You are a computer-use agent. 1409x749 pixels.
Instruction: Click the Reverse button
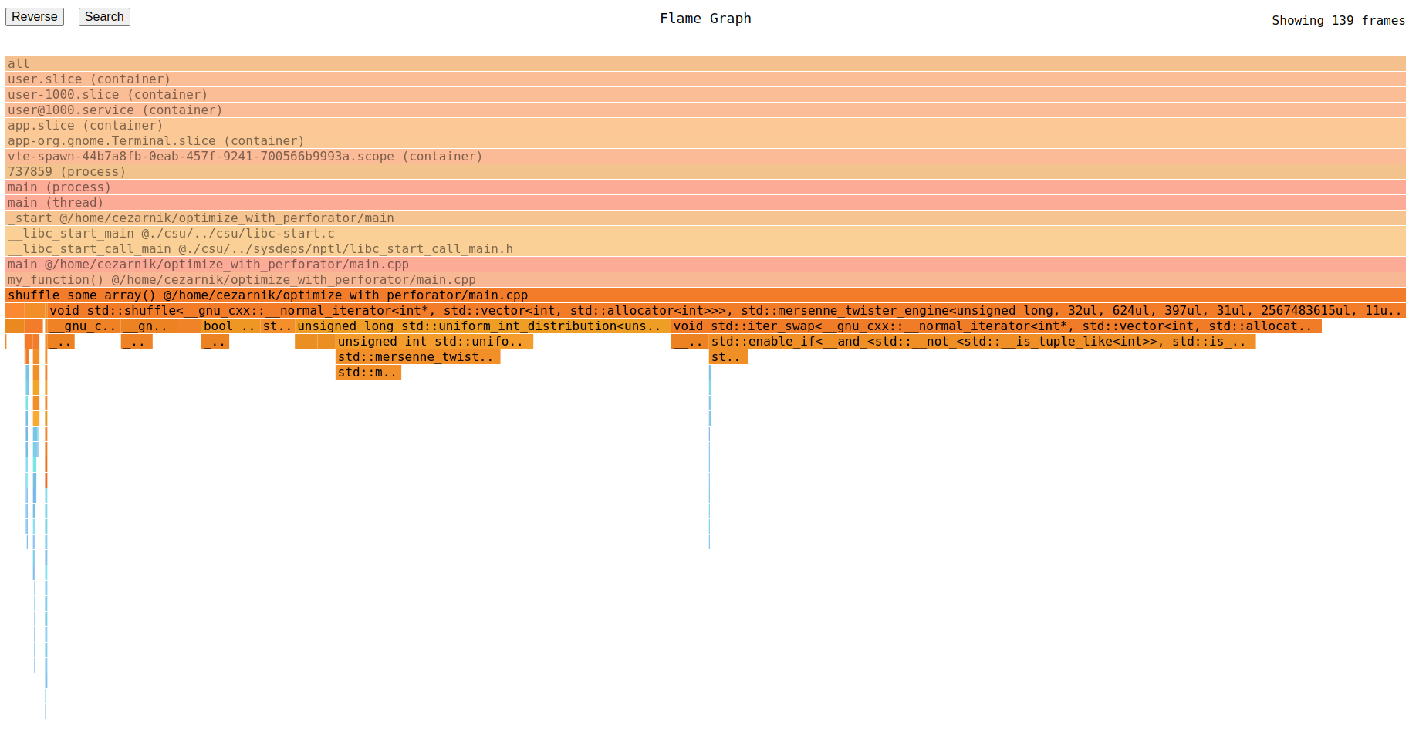[x=34, y=16]
